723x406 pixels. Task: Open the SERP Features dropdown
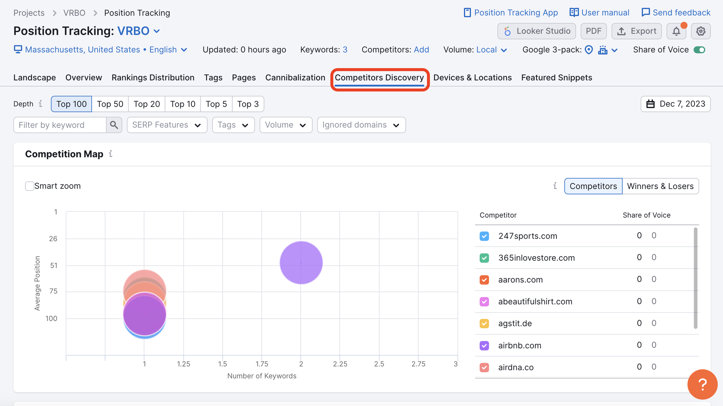point(166,125)
